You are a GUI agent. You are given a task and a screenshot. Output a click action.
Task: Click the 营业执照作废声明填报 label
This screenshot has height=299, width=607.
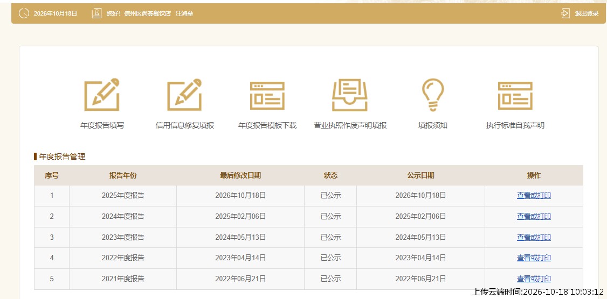click(350, 125)
